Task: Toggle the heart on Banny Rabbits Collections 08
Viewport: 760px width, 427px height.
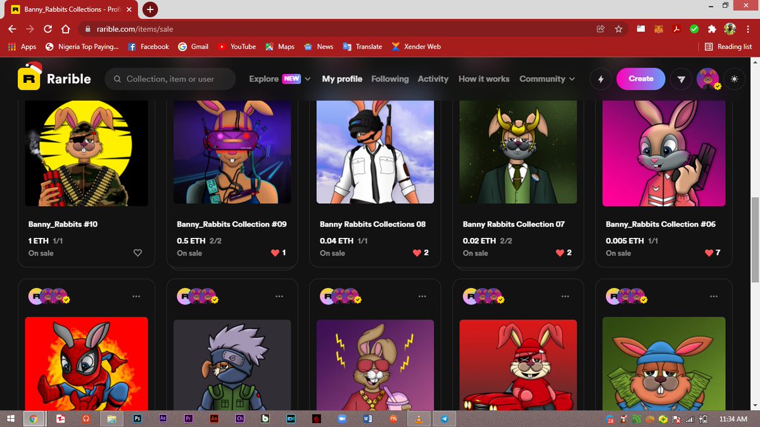Action: point(417,253)
